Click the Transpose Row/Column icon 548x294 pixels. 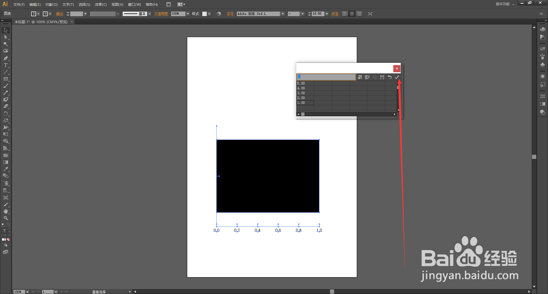[x=367, y=77]
